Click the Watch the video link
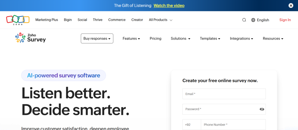The width and height of the screenshot is (298, 130). 169,6
